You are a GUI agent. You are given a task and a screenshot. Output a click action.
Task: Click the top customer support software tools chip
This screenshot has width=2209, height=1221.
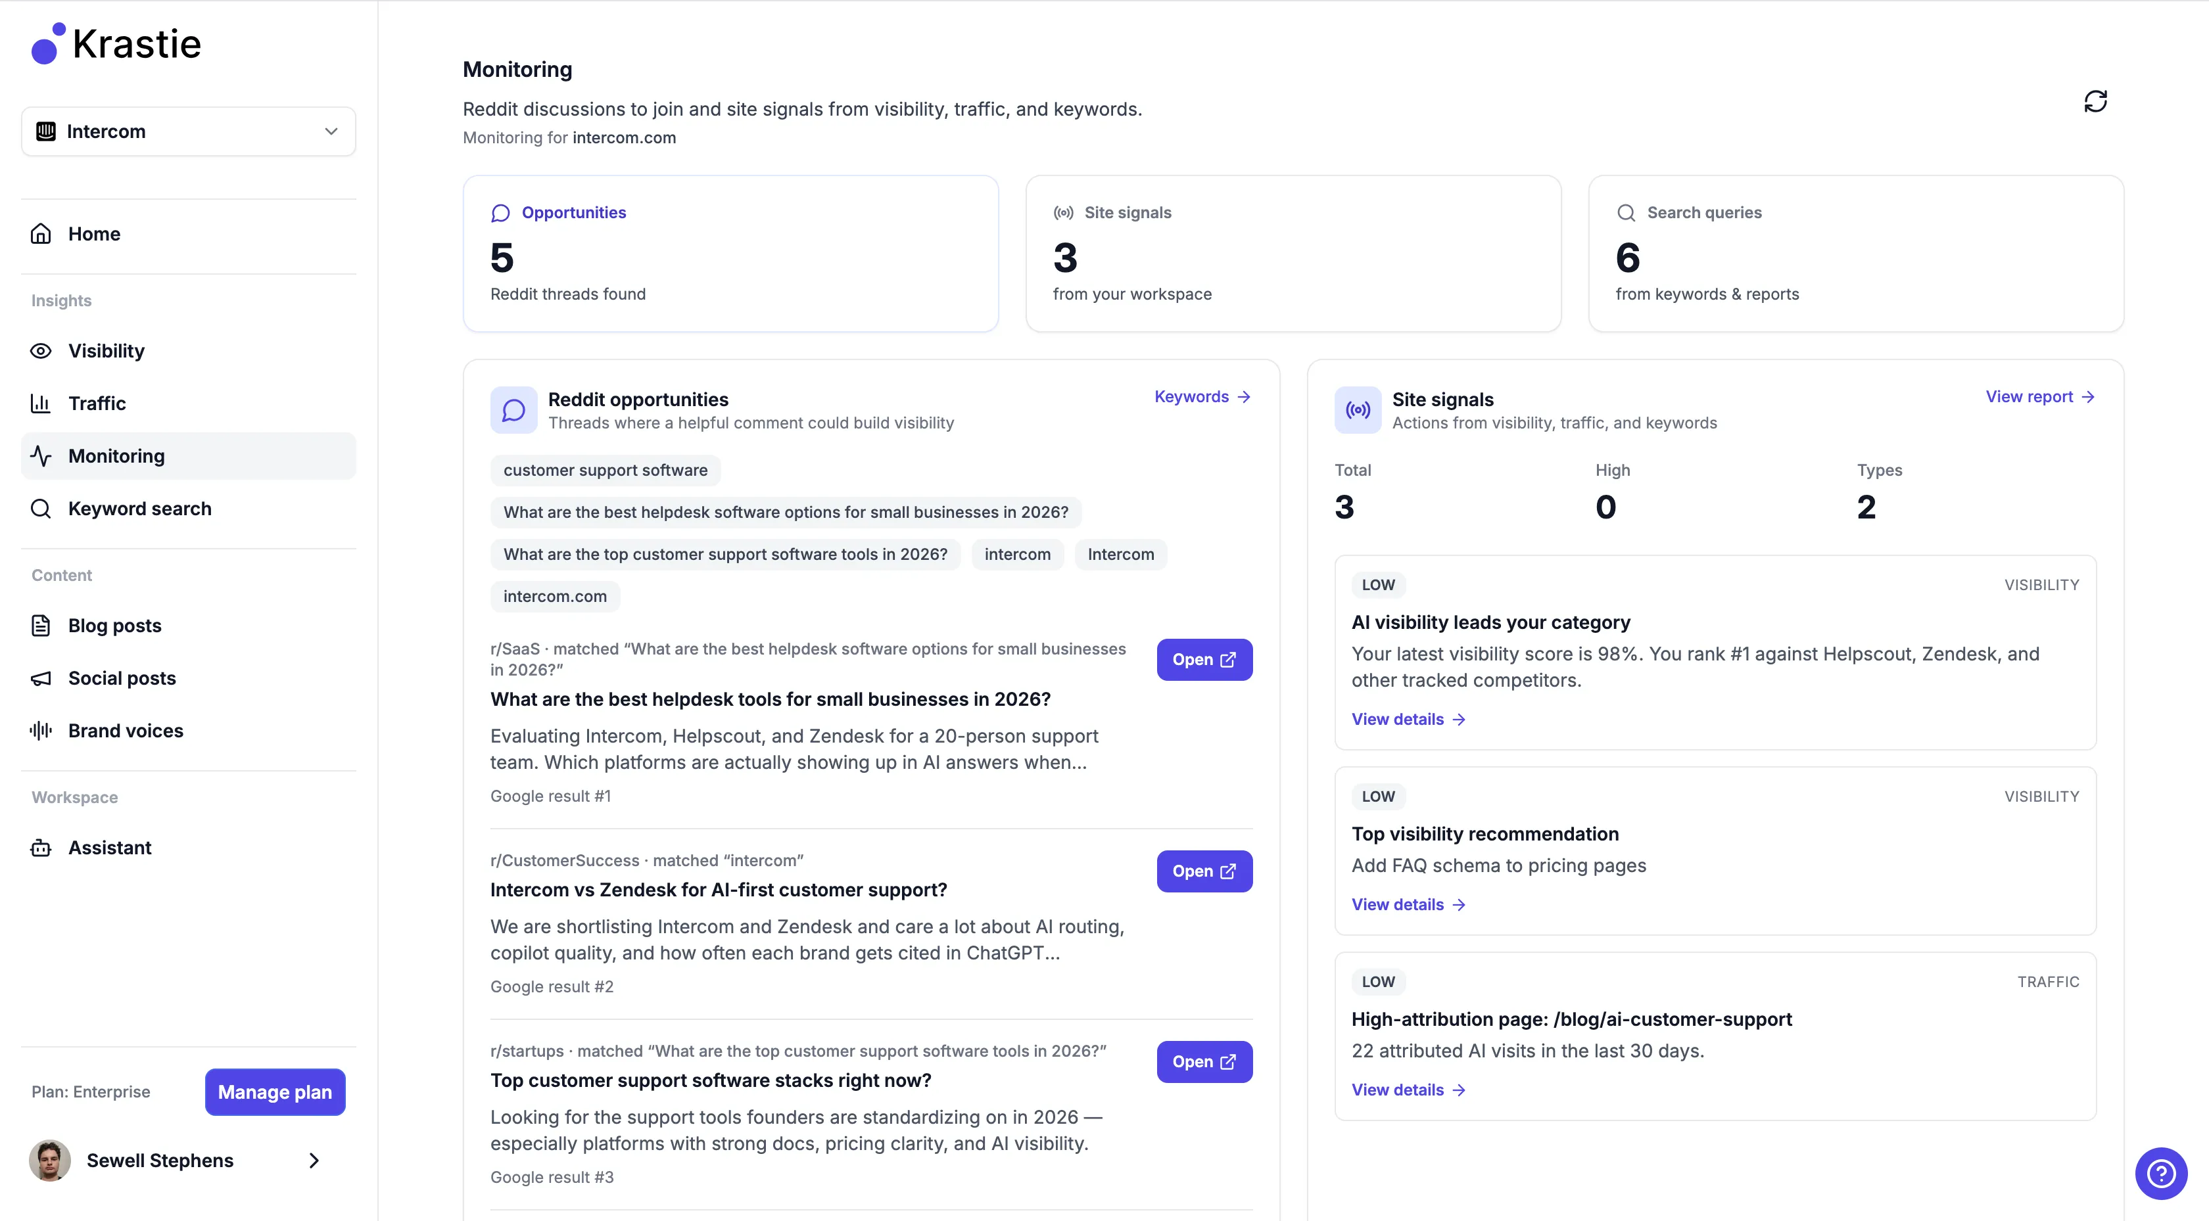pos(725,554)
